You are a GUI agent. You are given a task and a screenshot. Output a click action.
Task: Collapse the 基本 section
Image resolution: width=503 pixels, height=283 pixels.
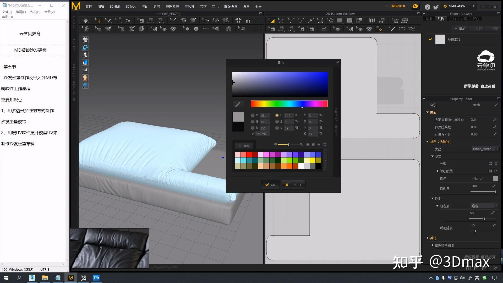coord(432,156)
